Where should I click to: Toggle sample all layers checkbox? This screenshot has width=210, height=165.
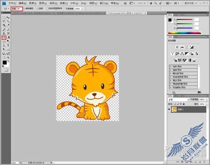pyautogui.click(x=47, y=8)
